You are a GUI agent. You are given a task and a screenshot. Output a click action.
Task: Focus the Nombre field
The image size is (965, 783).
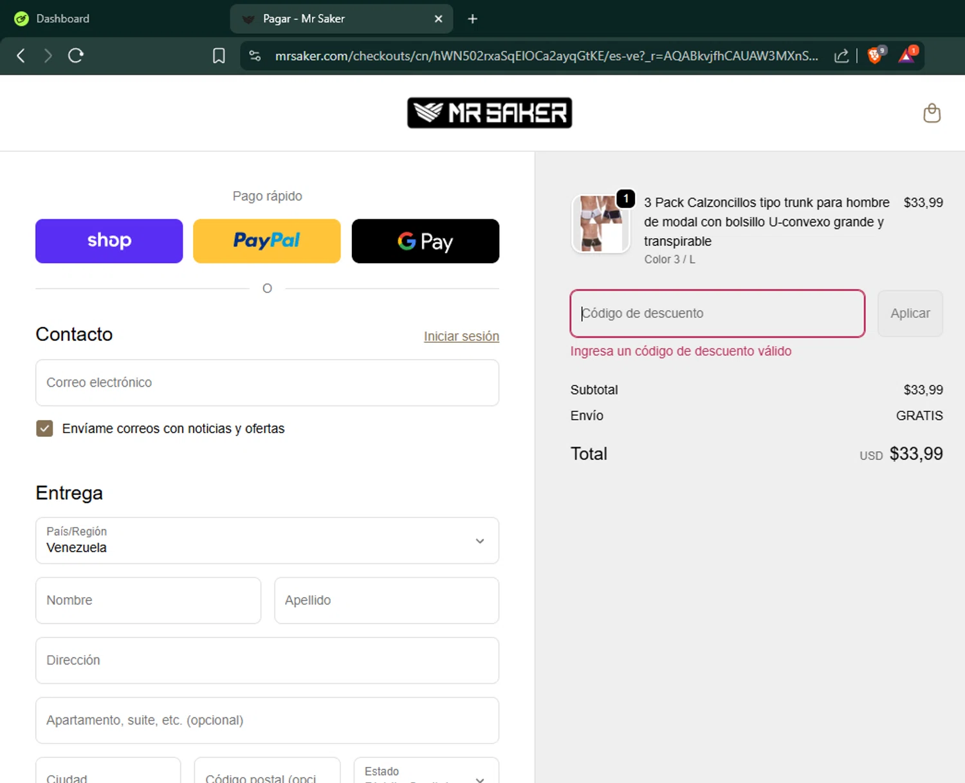pos(148,600)
